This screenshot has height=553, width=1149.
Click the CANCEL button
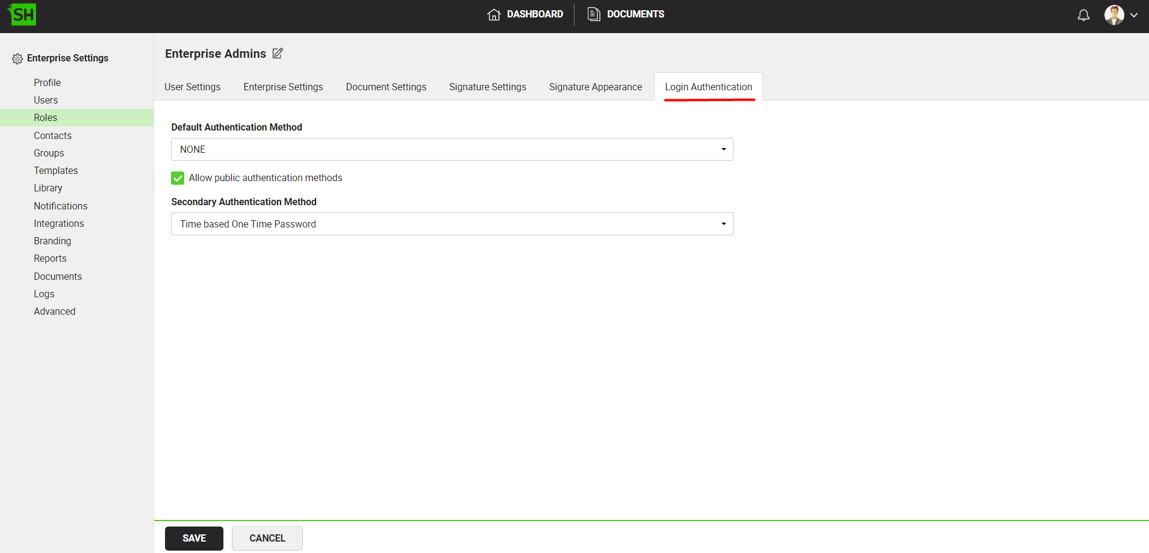coord(267,538)
